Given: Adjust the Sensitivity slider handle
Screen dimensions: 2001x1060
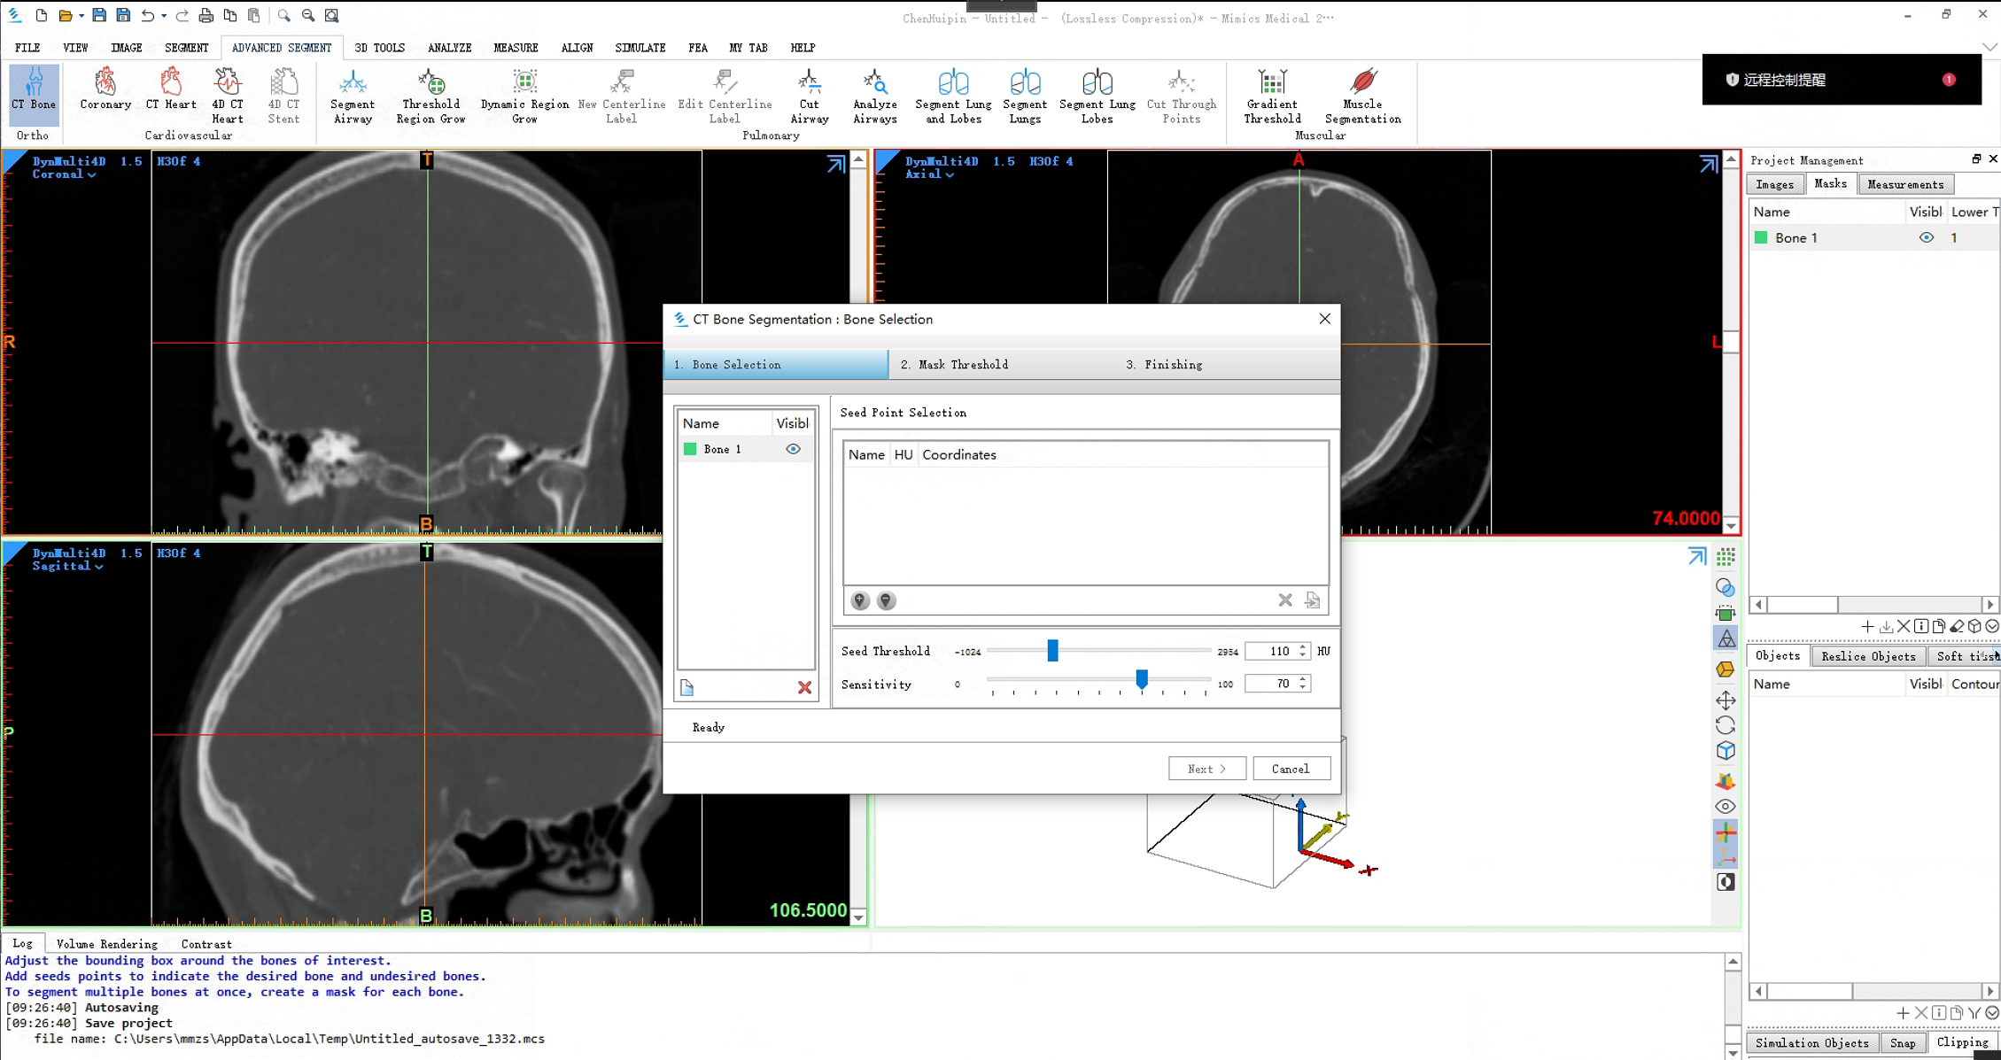Looking at the screenshot, I should pyautogui.click(x=1142, y=679).
